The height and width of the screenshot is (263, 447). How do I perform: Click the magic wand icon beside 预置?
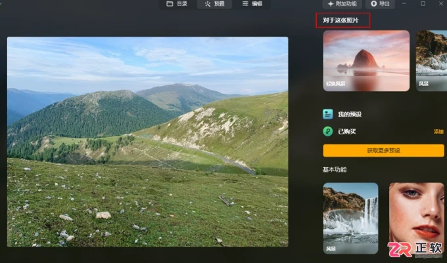(208, 4)
